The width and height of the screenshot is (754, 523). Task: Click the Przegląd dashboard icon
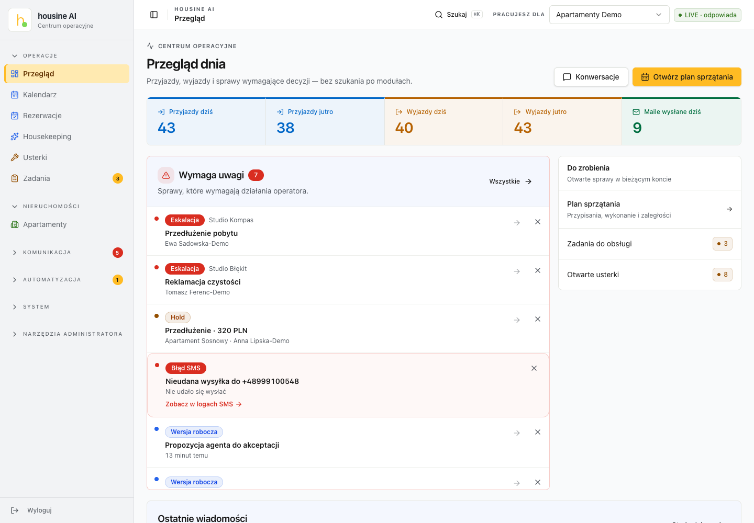point(15,74)
